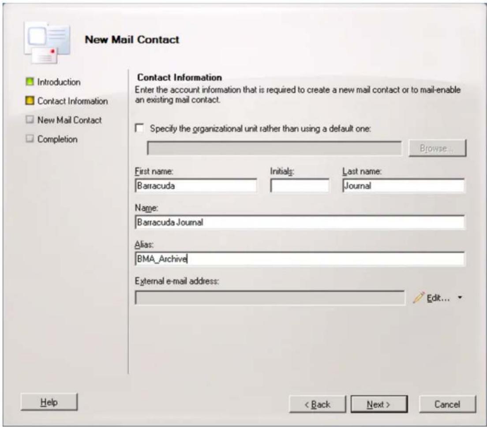Click the Name field showing Barracuda Journal
487x427 pixels.
[300, 222]
